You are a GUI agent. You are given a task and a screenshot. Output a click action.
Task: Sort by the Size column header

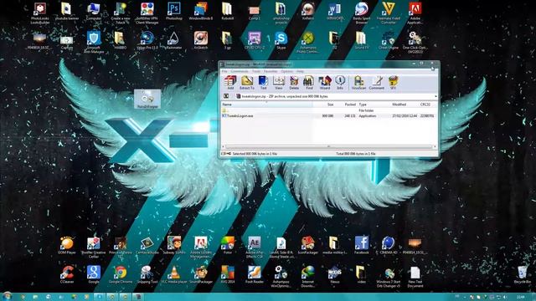pyautogui.click(x=324, y=105)
